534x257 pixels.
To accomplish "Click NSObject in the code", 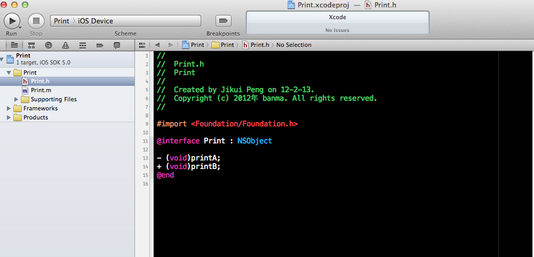I will coord(255,141).
